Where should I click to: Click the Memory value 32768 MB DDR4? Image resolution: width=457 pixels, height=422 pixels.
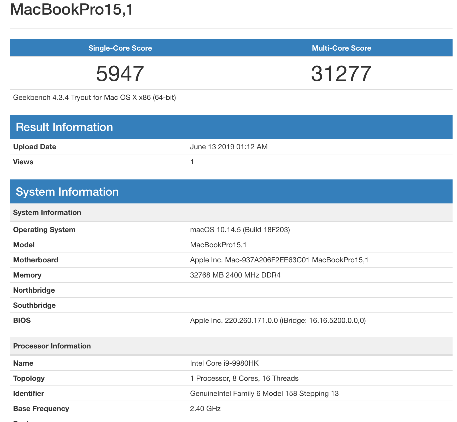tap(235, 275)
